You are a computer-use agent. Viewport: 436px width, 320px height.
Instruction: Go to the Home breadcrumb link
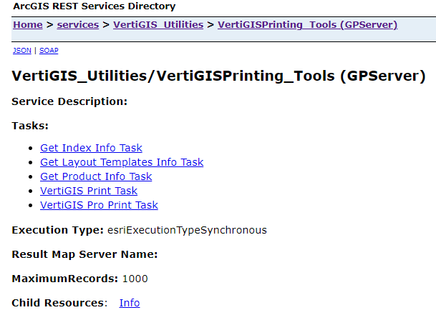click(x=28, y=25)
